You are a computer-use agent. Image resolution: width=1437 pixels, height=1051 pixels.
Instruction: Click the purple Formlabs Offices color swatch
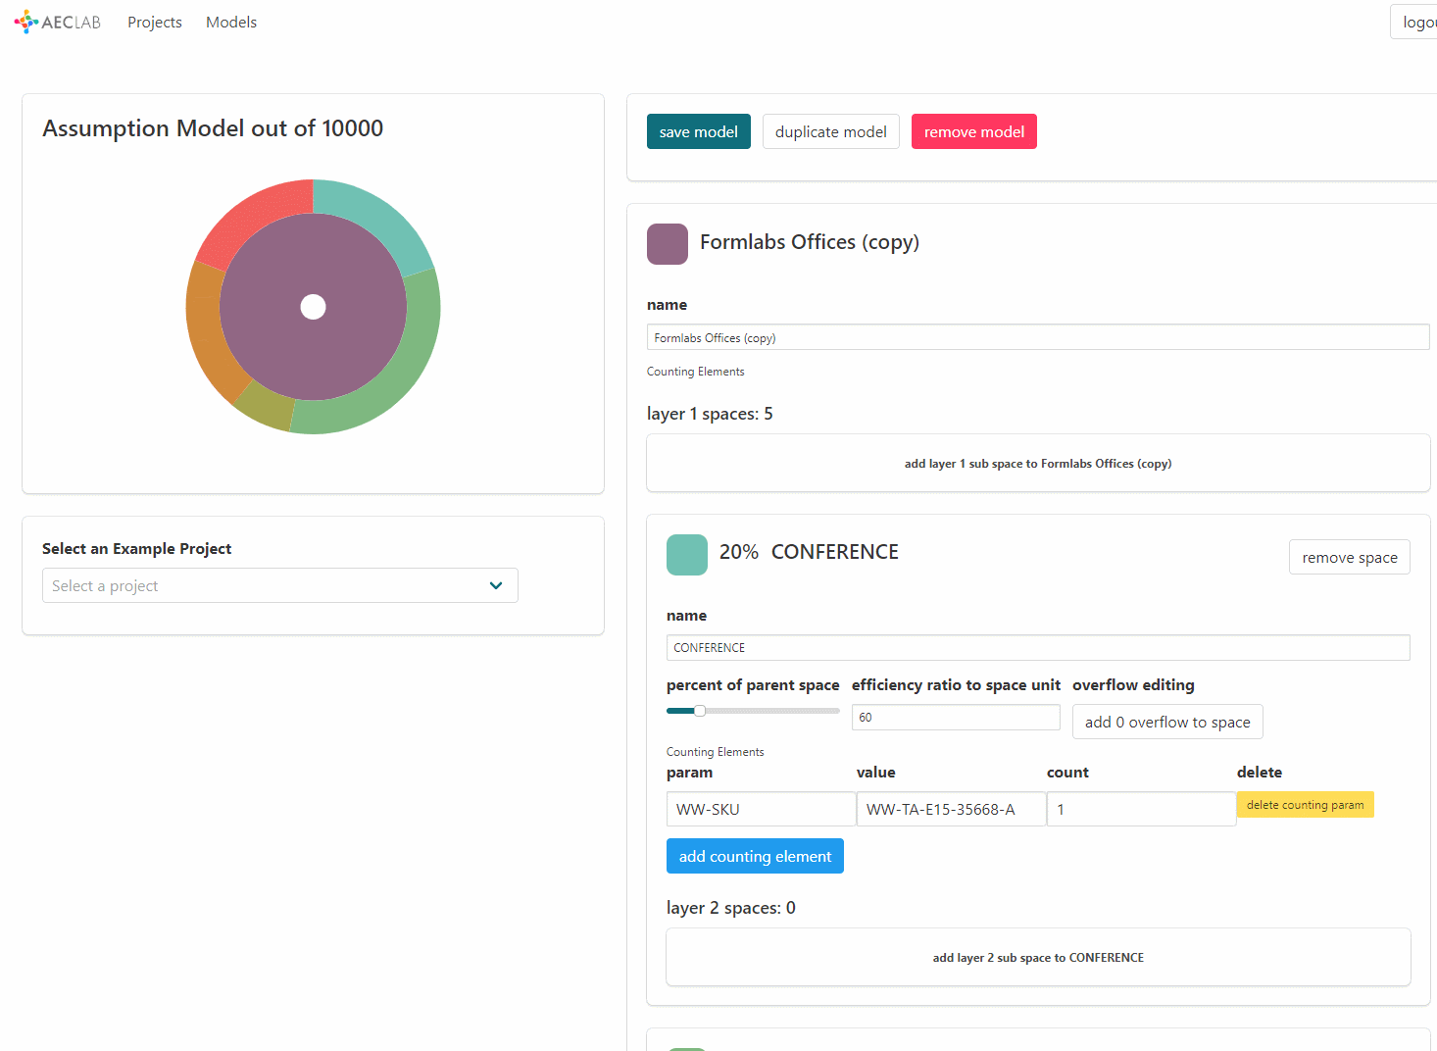(x=668, y=244)
